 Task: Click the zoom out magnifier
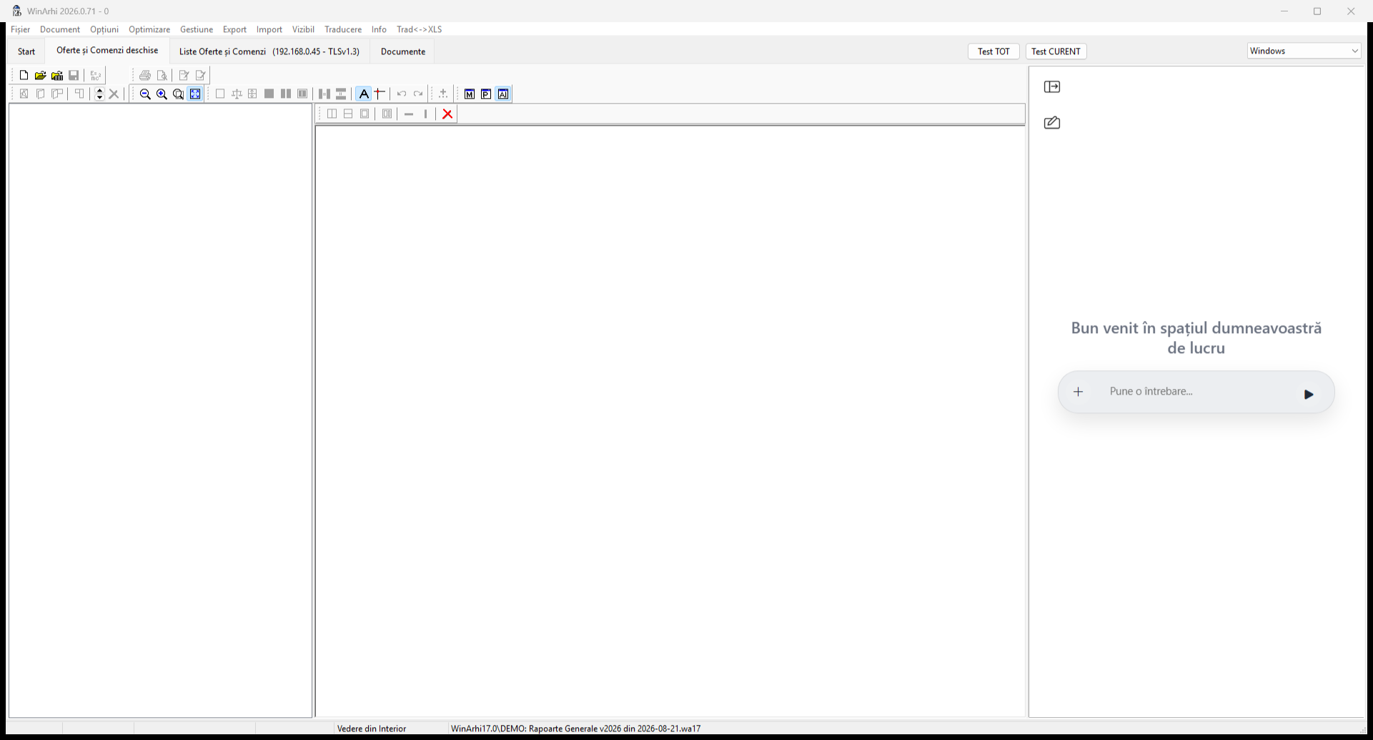(x=145, y=94)
